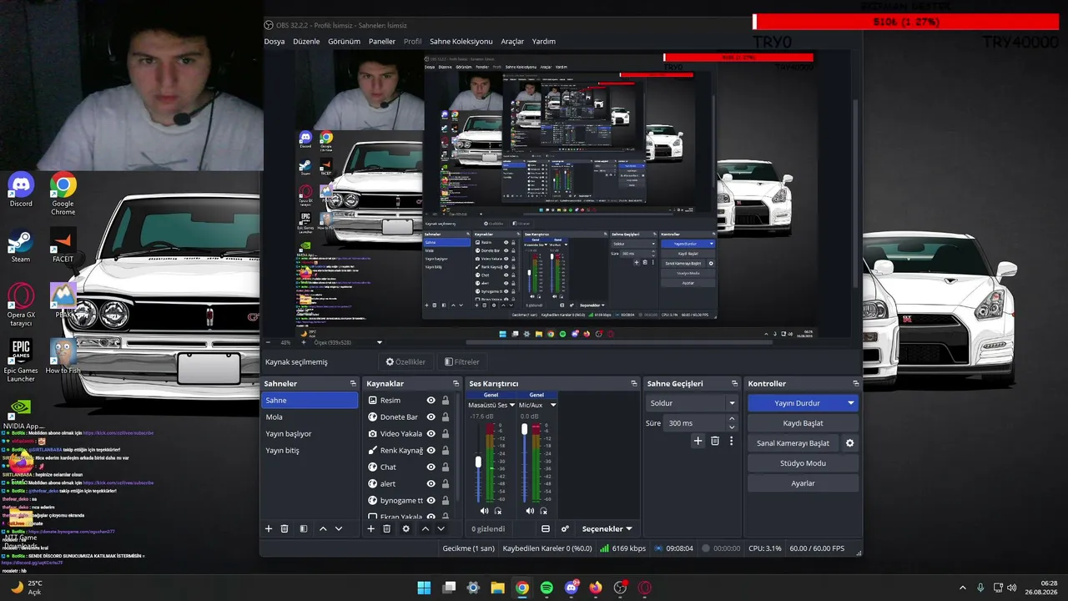Hide the Renk Kaynağı source
Image resolution: width=1068 pixels, height=601 pixels.
pos(431,451)
